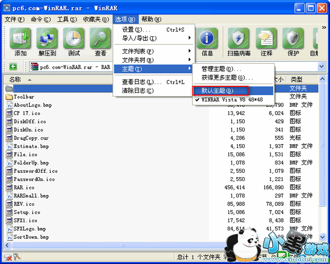Close the options menu via 选项
This screenshot has height=264, width=330.
click(125, 19)
